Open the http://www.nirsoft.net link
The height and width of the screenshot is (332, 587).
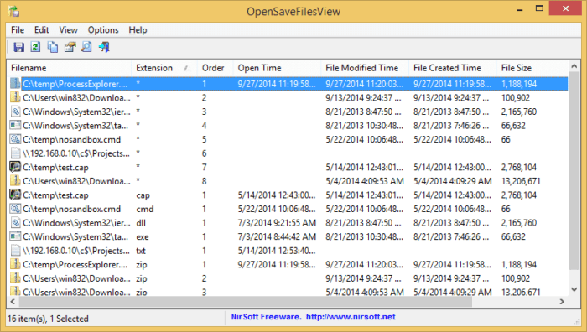tap(351, 317)
